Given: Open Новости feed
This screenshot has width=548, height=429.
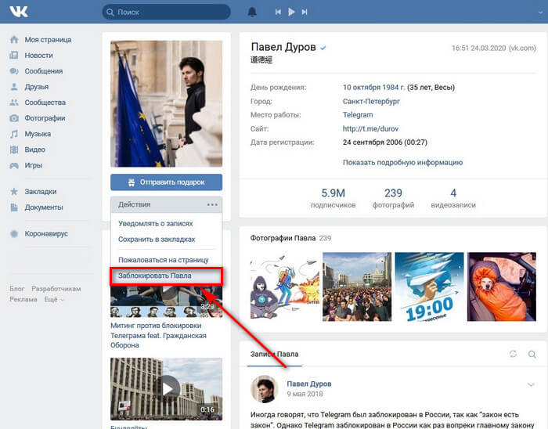Looking at the screenshot, I should point(39,56).
